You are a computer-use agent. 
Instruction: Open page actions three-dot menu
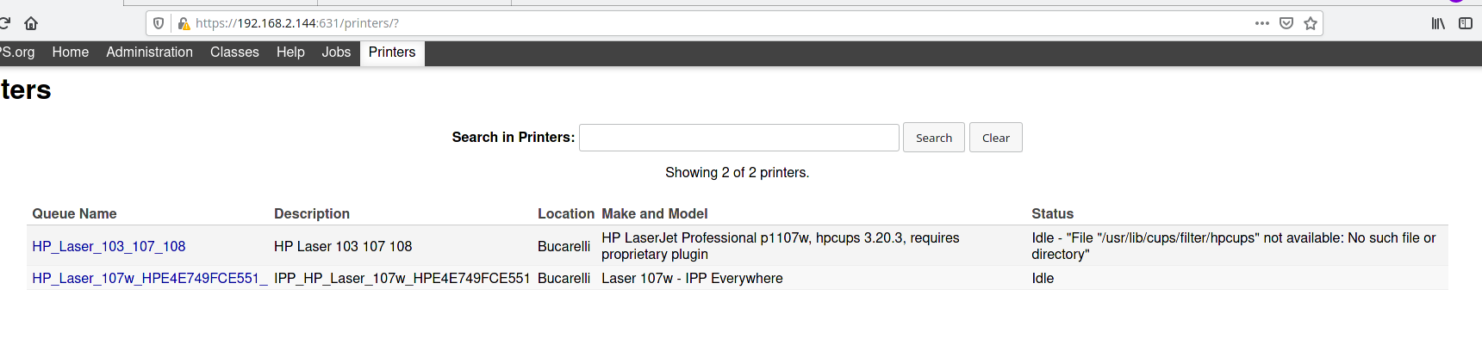[1261, 23]
